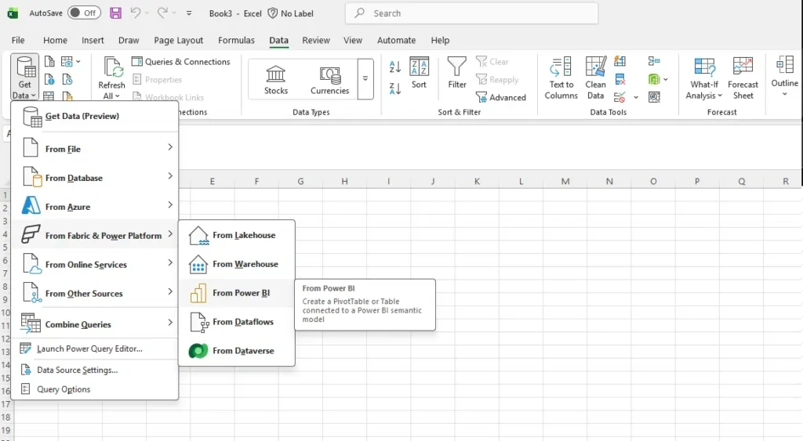Click From Picture camera icon
This screenshot has height=441, width=803.
(67, 62)
